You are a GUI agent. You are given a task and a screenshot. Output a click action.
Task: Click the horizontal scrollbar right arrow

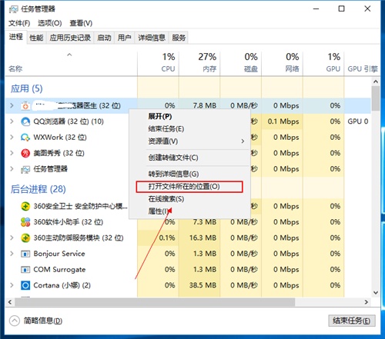point(367,302)
